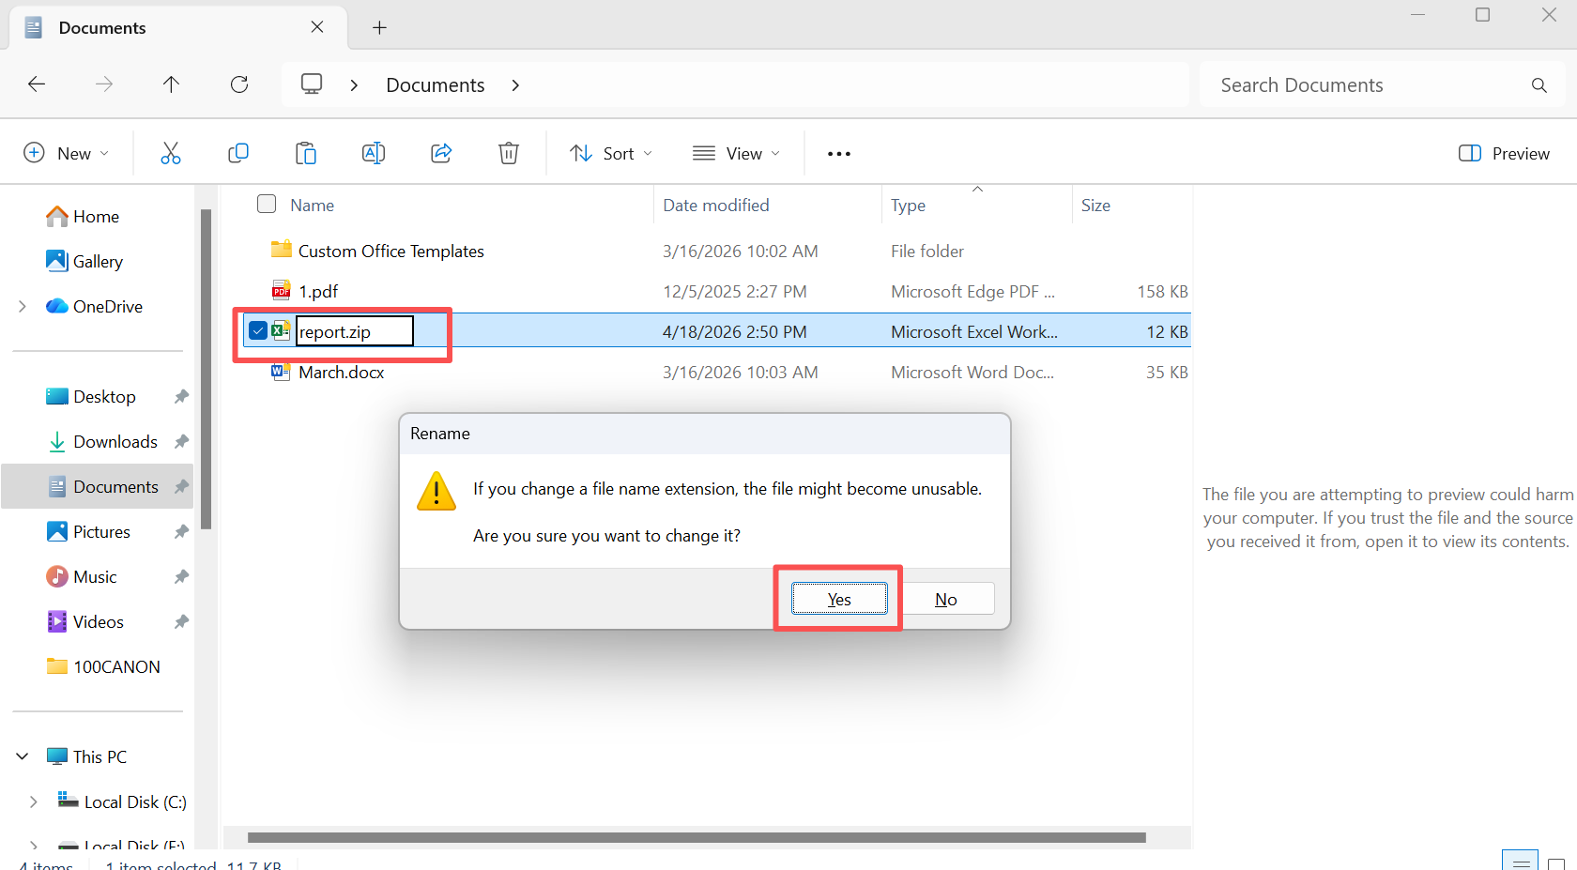Refresh the Documents folder

click(239, 84)
